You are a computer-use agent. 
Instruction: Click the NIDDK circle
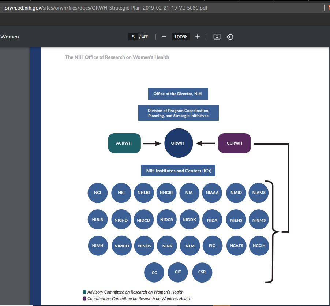tap(190, 220)
